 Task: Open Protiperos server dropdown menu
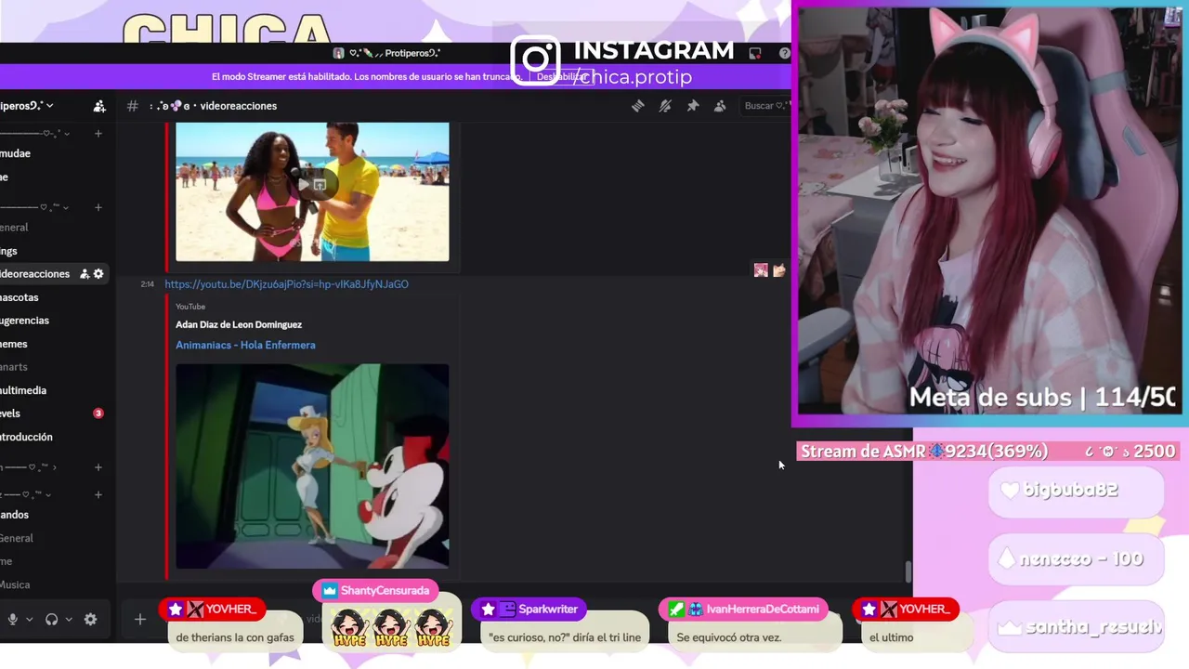pyautogui.click(x=26, y=106)
